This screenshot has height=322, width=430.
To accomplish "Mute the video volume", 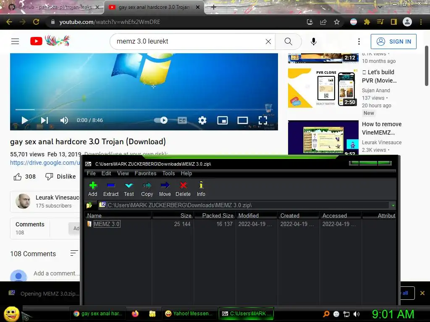I will 64,120.
